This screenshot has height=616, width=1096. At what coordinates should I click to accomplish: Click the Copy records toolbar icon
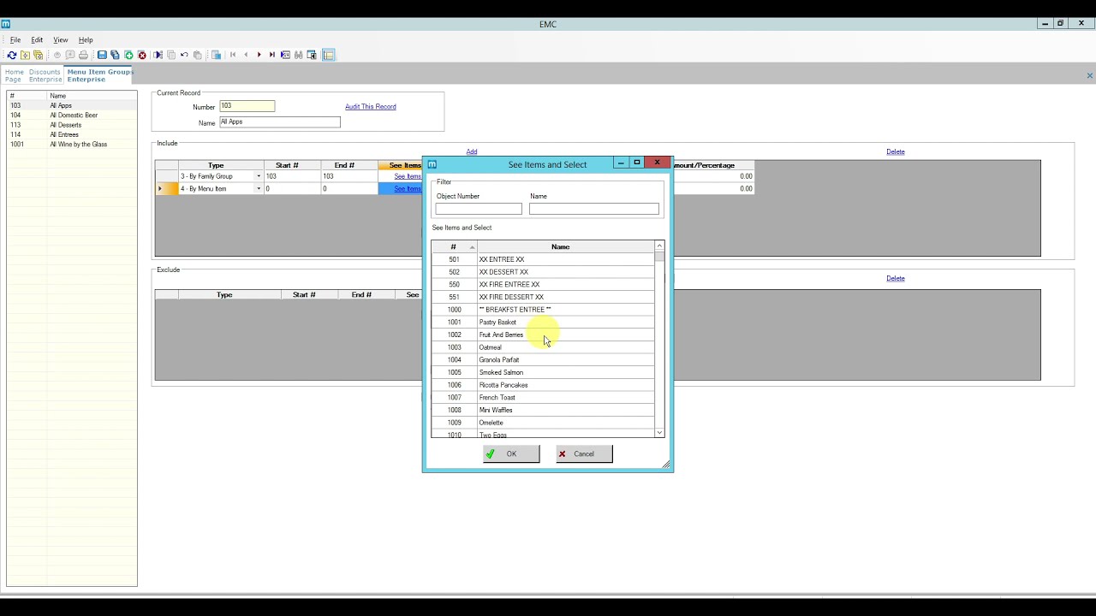[x=171, y=55]
